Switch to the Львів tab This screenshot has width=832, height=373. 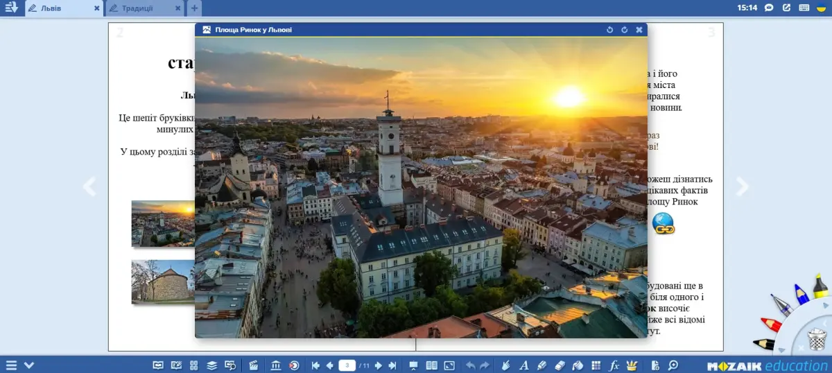coord(64,8)
